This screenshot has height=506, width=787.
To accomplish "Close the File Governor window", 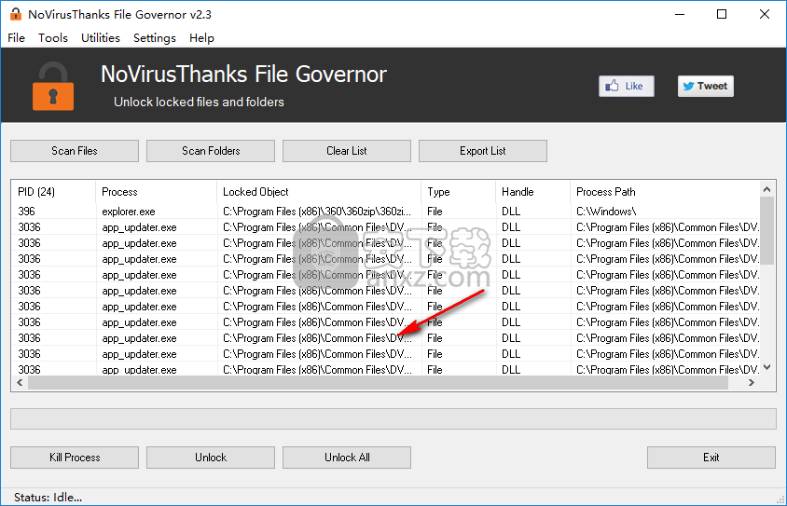I will [x=765, y=14].
